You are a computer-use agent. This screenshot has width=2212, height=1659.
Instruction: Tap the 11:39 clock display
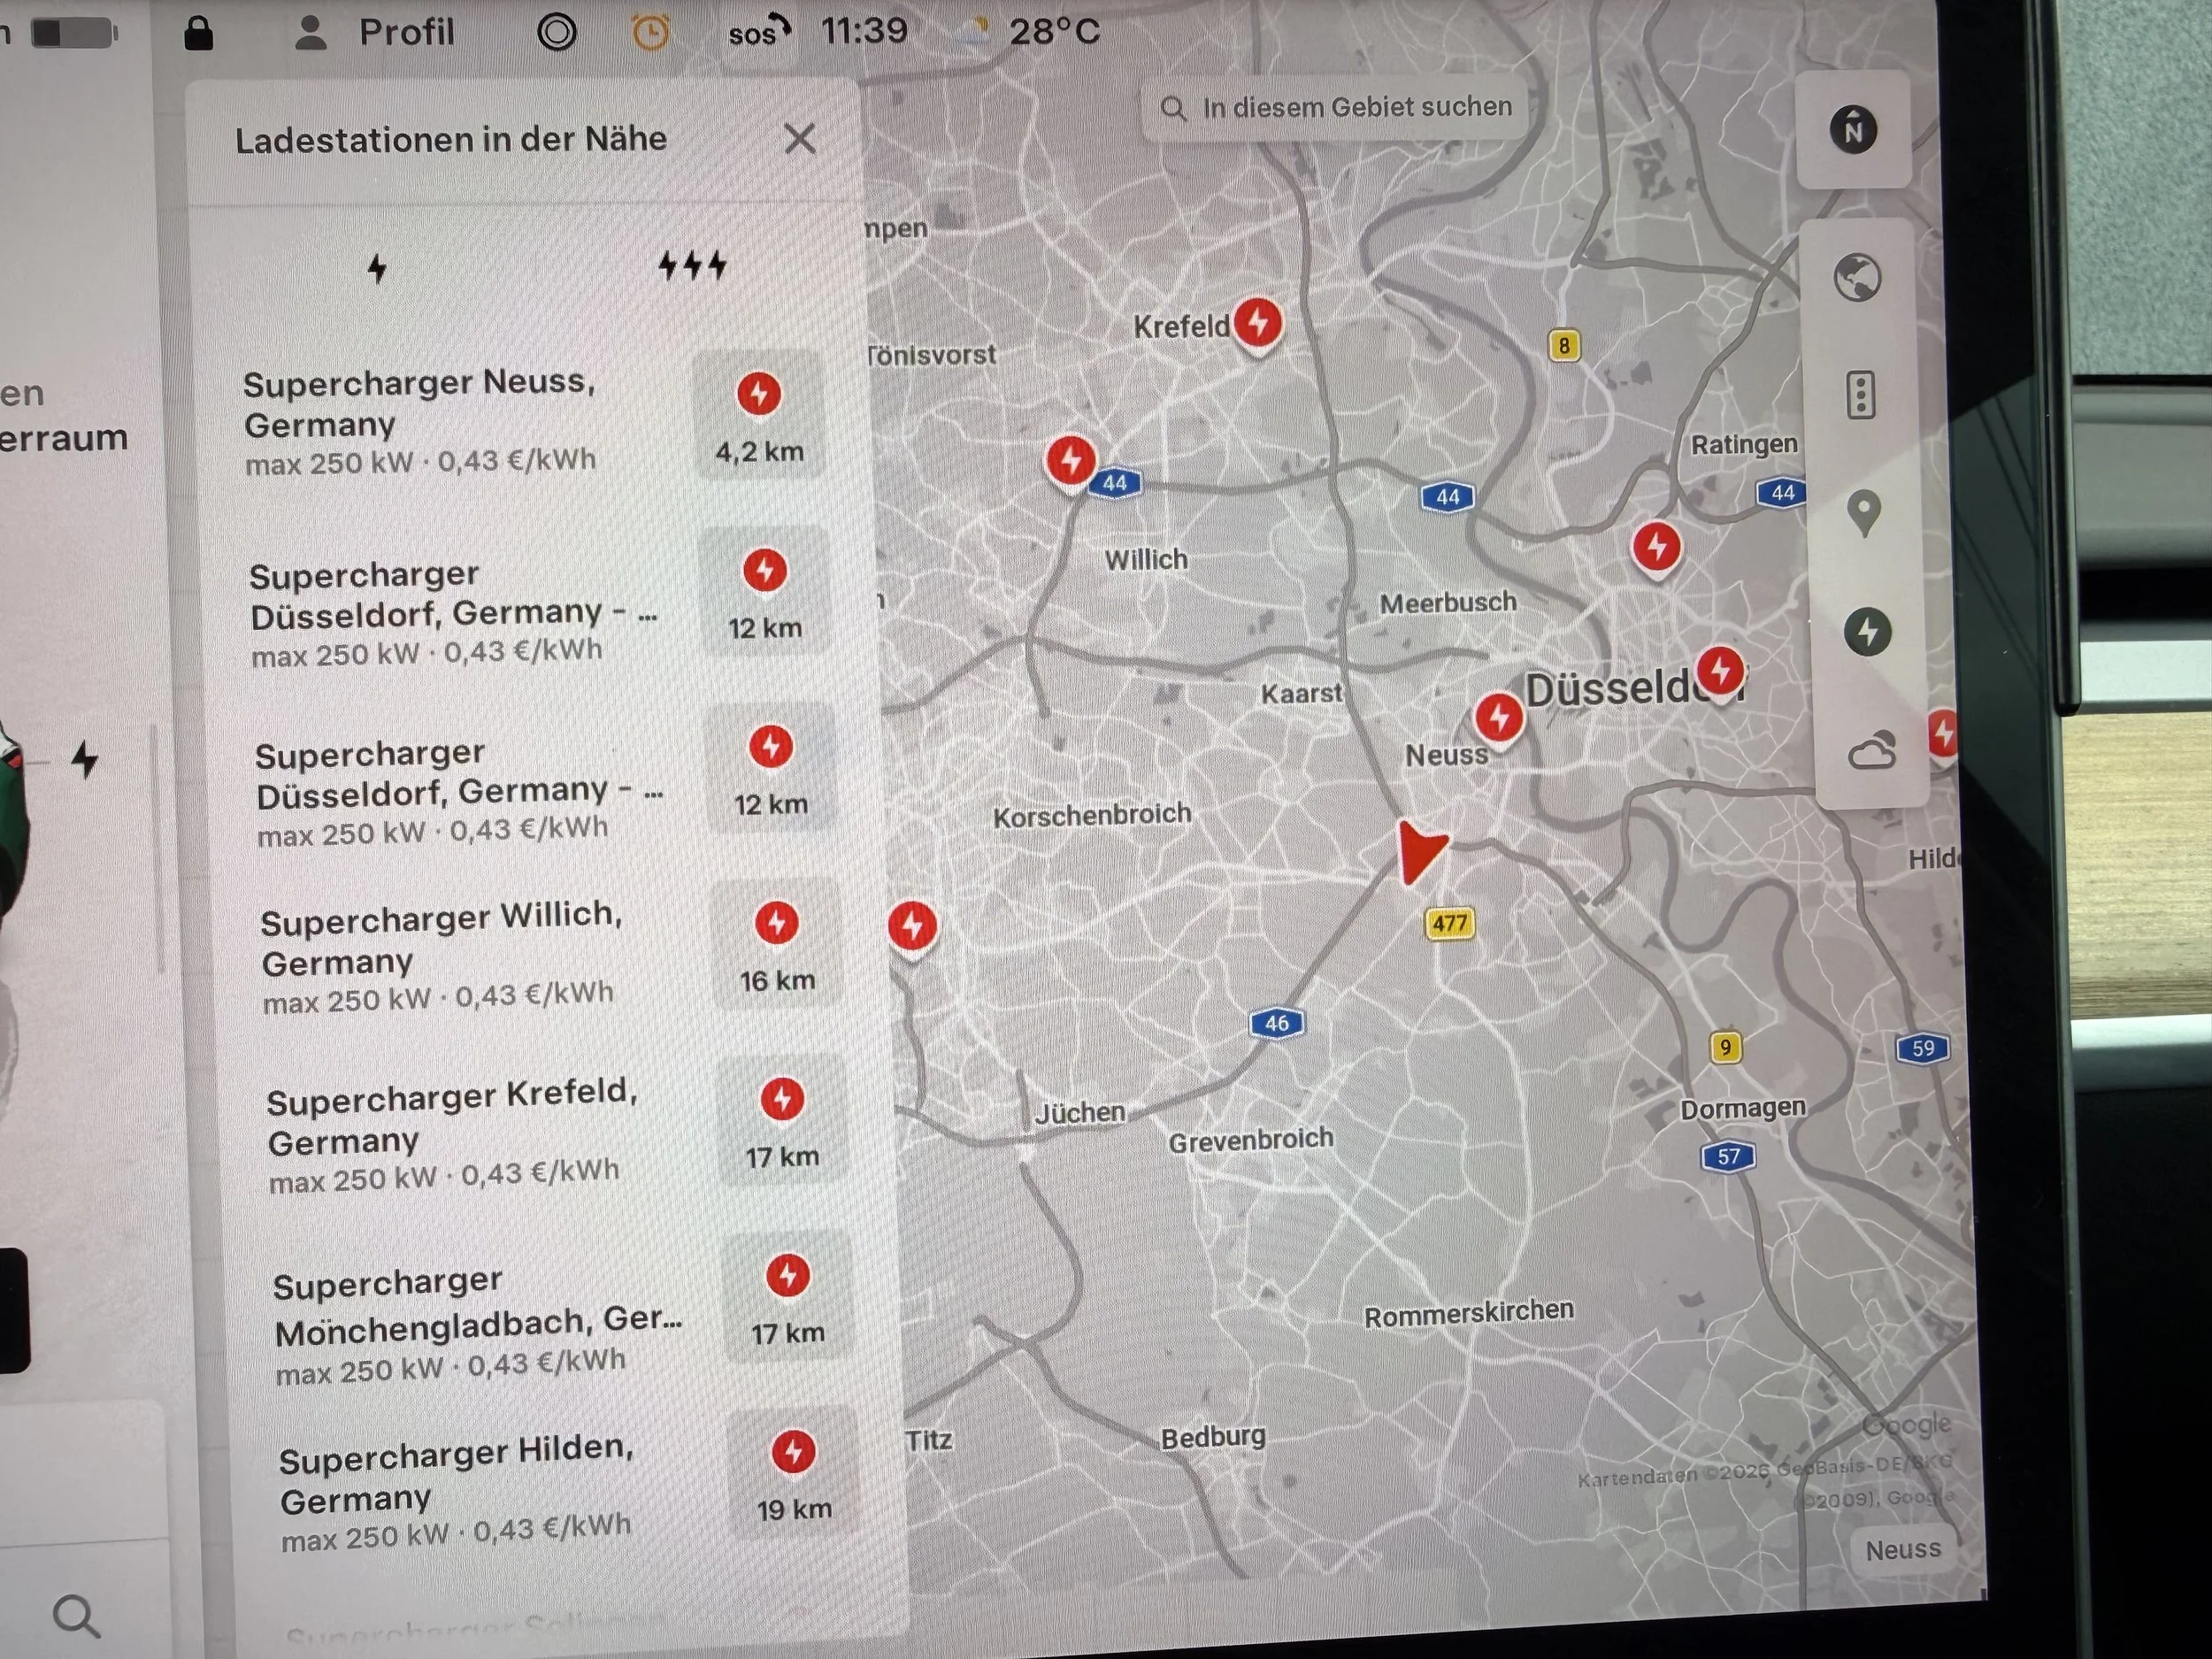[864, 31]
